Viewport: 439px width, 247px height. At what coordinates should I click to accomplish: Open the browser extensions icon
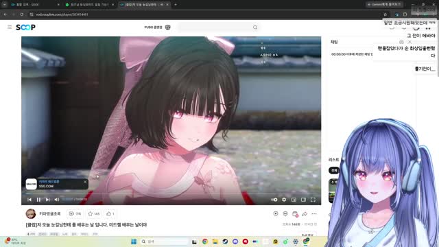405,14
